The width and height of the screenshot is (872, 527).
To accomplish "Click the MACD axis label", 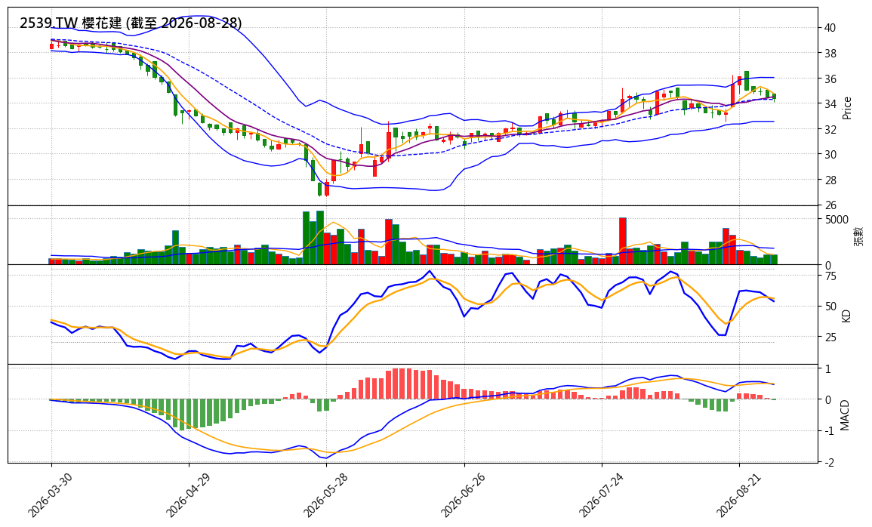I will (x=845, y=415).
